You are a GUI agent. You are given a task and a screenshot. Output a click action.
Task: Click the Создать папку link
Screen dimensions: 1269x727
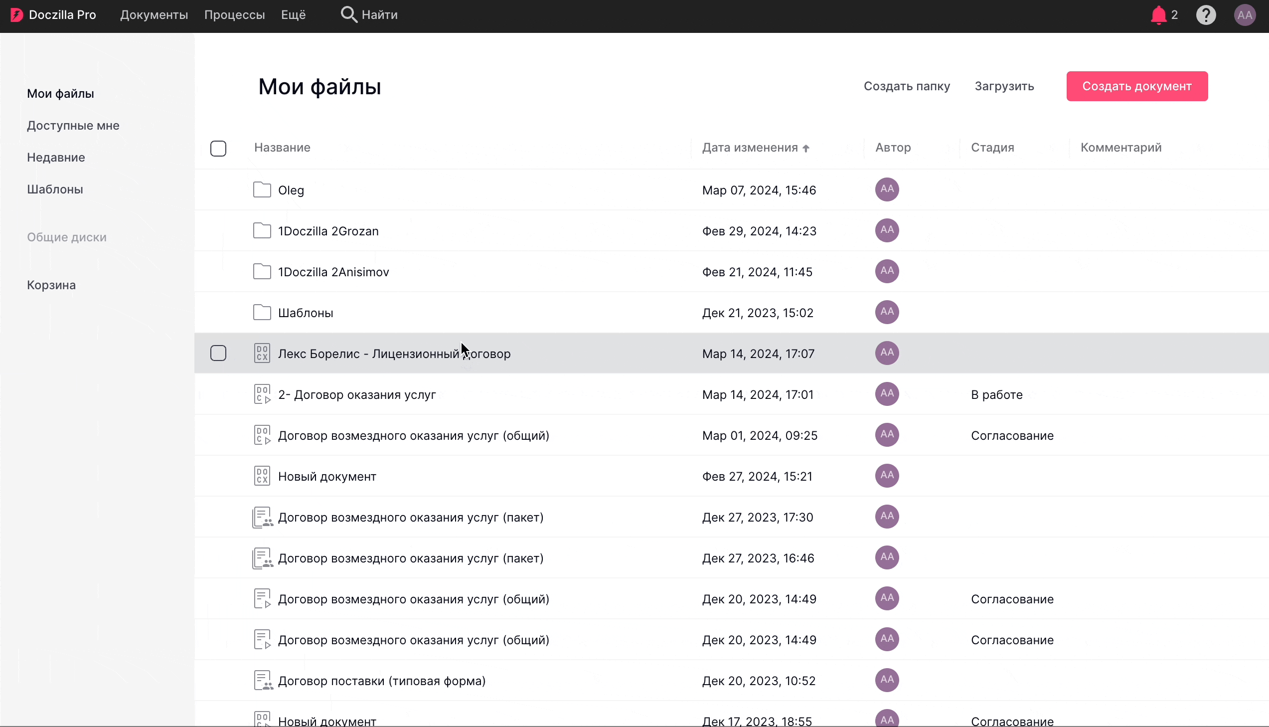pyautogui.click(x=906, y=86)
